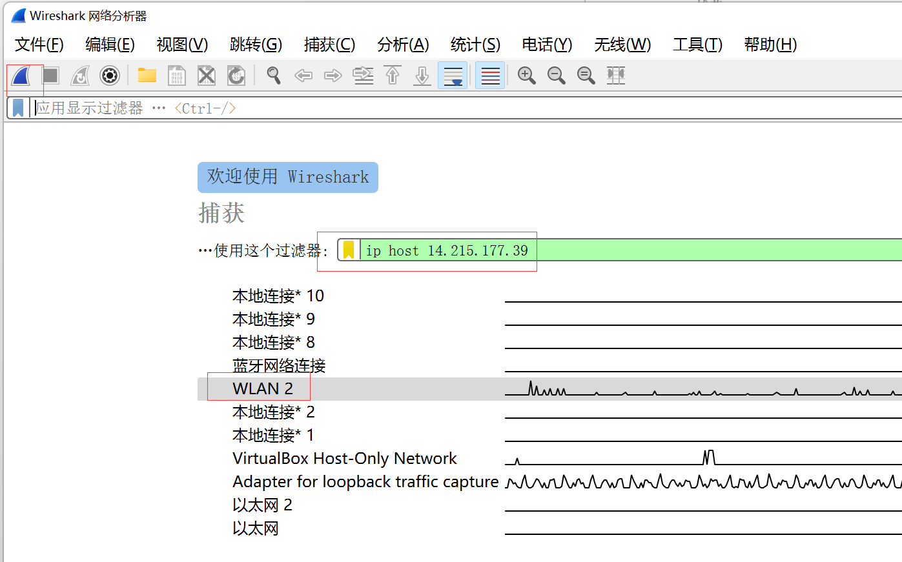The height and width of the screenshot is (562, 902).
Task: Restart the current capture
Action: coord(80,75)
